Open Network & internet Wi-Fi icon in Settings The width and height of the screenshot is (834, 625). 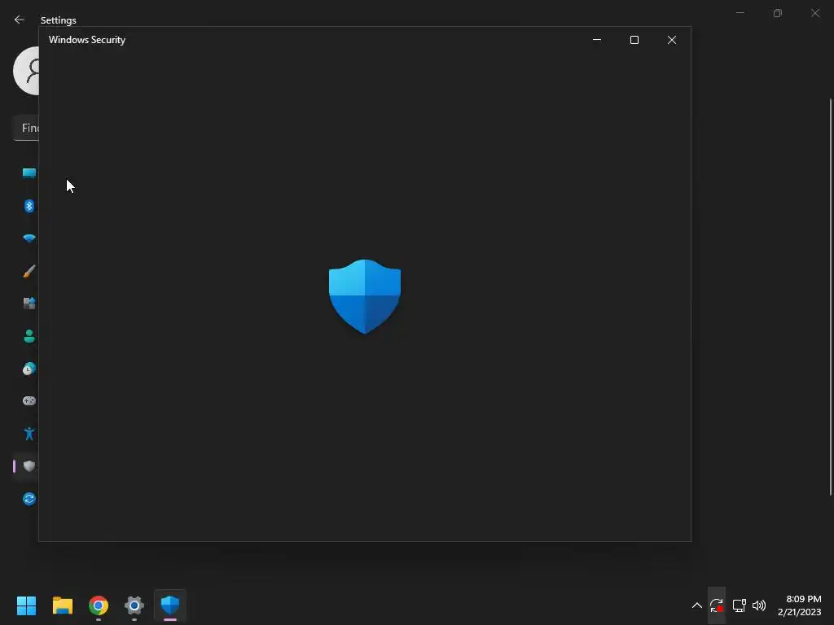coord(29,238)
